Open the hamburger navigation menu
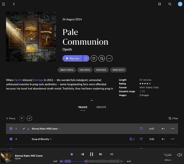This screenshot has width=184, height=164. click(4, 4)
